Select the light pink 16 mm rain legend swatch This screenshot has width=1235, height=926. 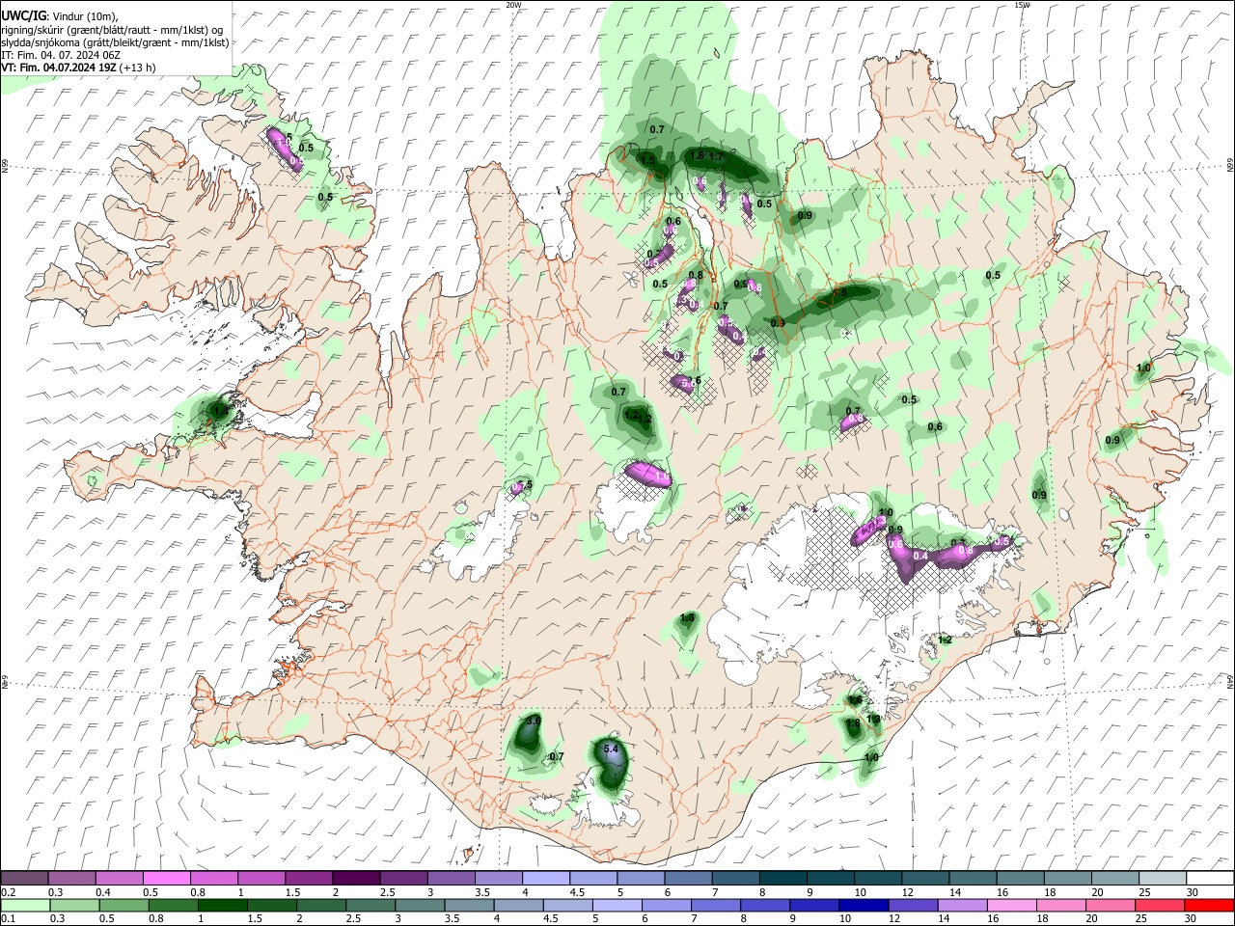(1011, 905)
